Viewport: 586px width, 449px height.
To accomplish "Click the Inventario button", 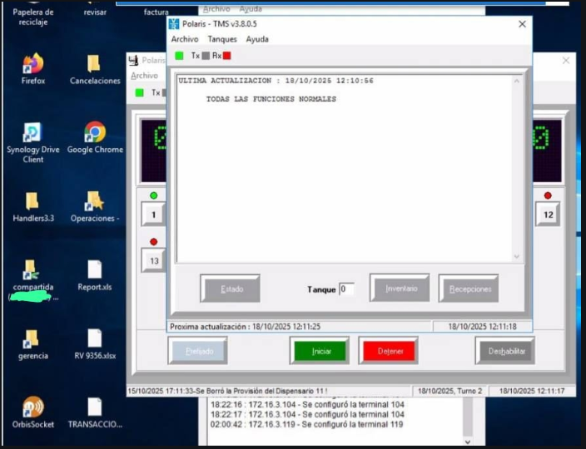I will pyautogui.click(x=400, y=289).
